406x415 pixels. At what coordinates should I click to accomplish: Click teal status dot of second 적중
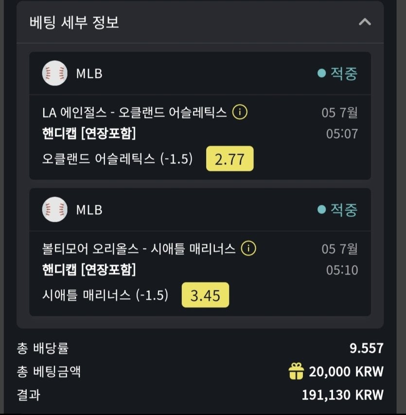(x=321, y=210)
